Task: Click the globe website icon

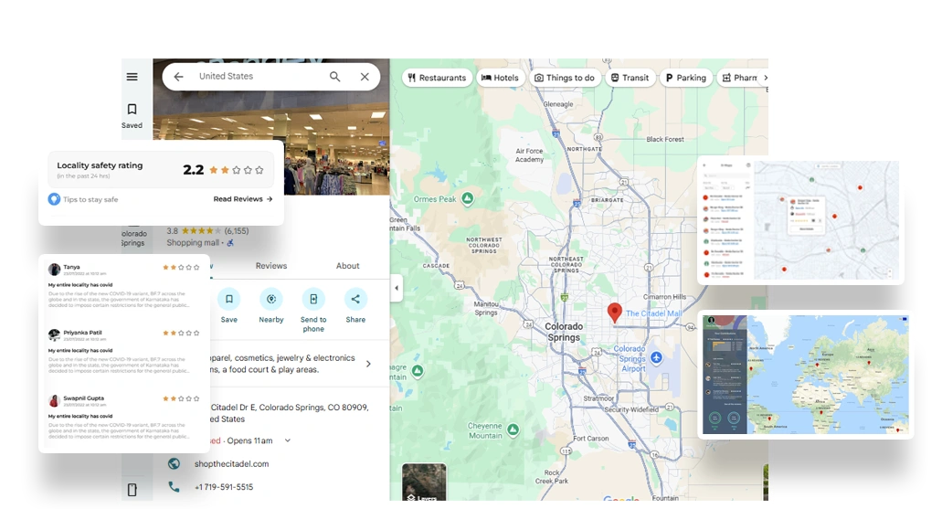Action: point(174,463)
